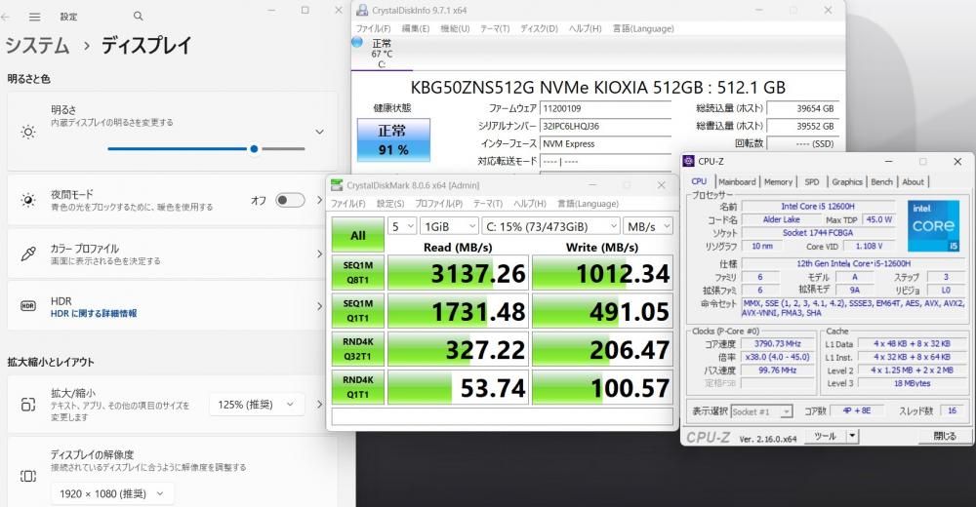Open the 1GiB test size dropdown
976x507 pixels.
click(449, 226)
